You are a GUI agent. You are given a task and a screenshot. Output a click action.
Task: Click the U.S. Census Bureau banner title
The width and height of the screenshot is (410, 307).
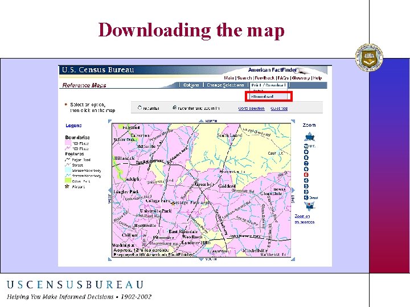(x=98, y=70)
